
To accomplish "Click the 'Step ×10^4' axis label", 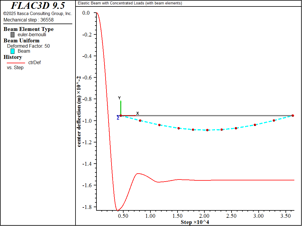I will [x=195, y=222].
